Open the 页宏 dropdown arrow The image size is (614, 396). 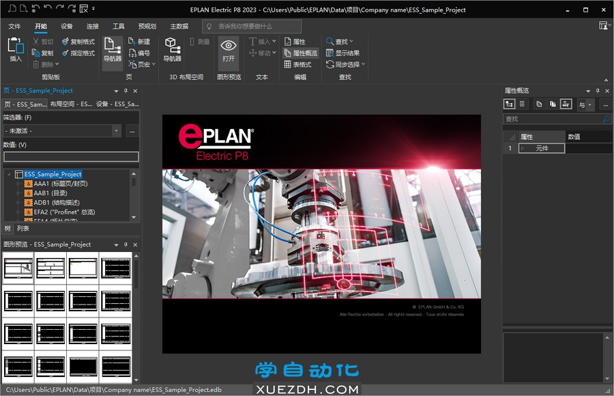click(x=153, y=64)
